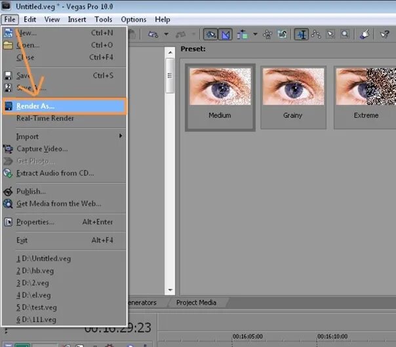Image resolution: width=396 pixels, height=347 pixels.
Task: Select the Selection Edit tool
Action: pos(330,34)
